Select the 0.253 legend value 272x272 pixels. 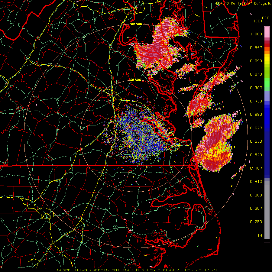(x=256, y=222)
